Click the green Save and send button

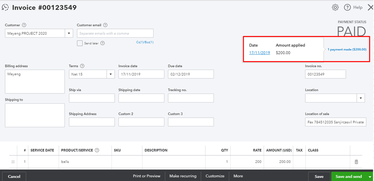pyautogui.click(x=349, y=177)
